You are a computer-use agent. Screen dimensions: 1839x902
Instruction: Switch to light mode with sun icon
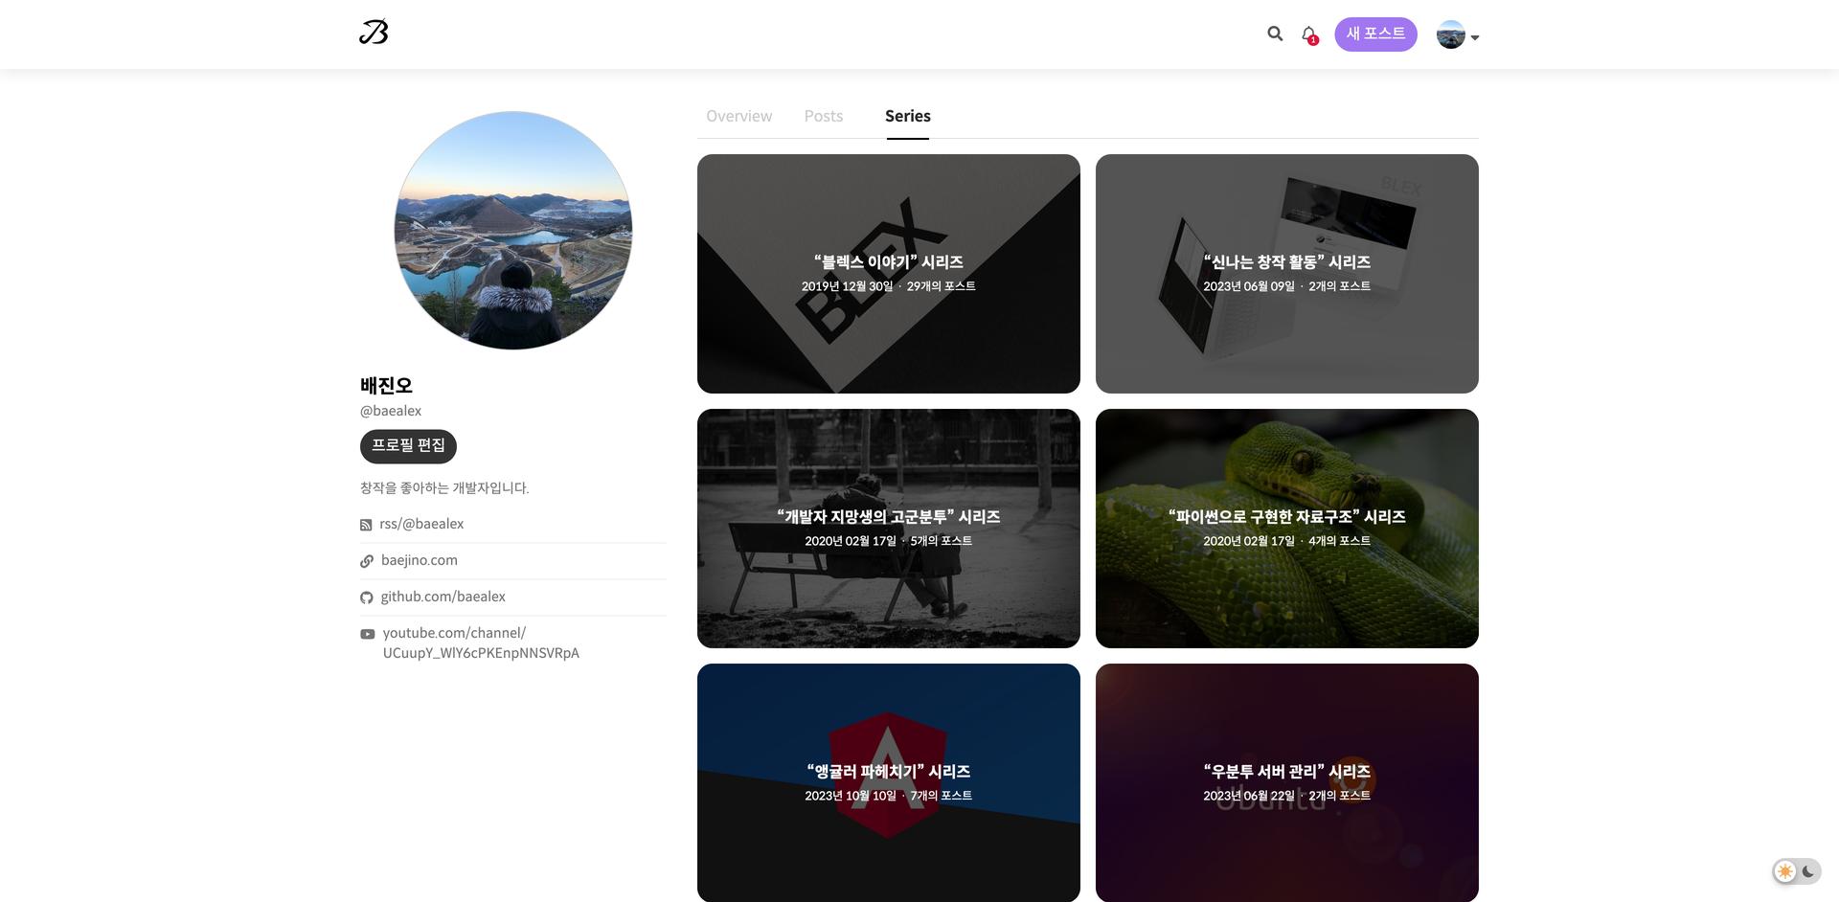tap(1784, 871)
